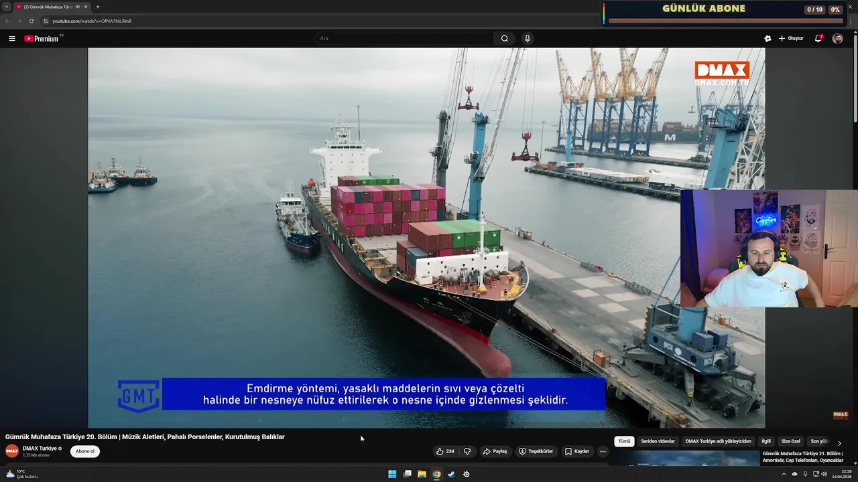The image size is (858, 482).
Task: Open a new tab with plus button
Action: [98, 7]
